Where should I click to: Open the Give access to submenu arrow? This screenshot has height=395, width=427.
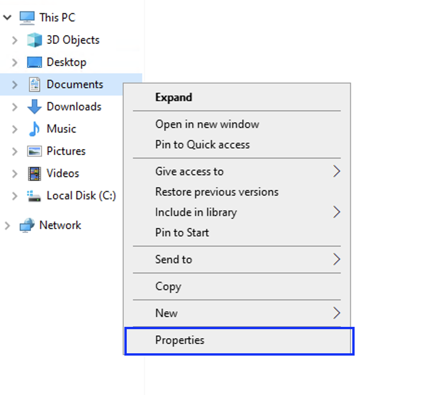coord(336,172)
